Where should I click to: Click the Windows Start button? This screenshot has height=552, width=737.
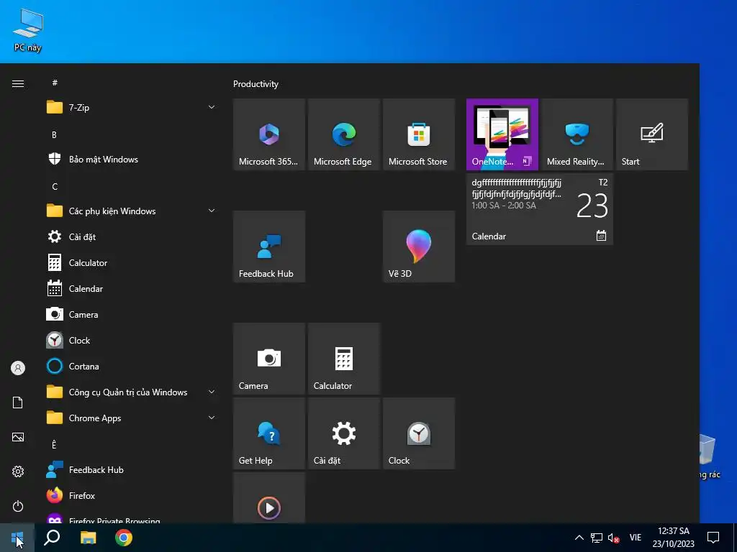point(17,538)
